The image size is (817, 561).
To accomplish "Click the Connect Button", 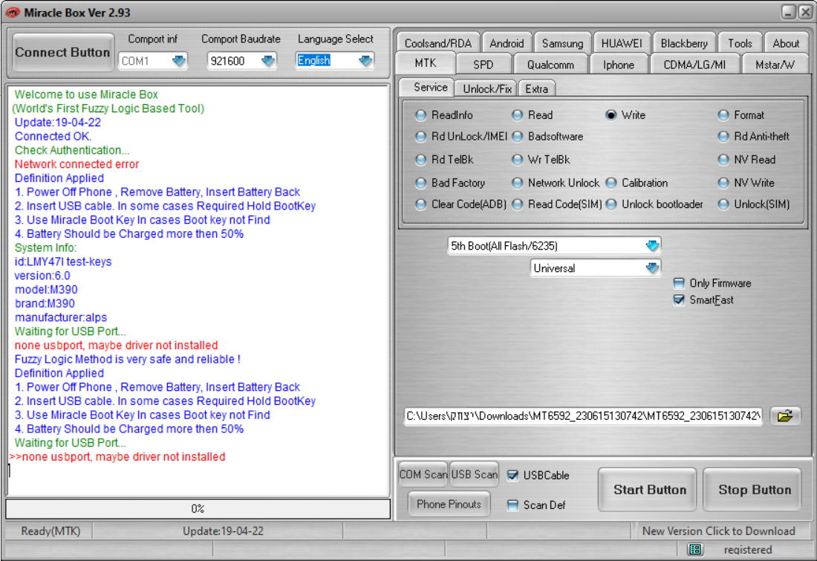I will point(62,53).
